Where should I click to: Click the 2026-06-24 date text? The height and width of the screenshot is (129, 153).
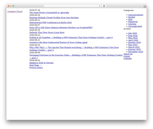[x=35, y=15]
